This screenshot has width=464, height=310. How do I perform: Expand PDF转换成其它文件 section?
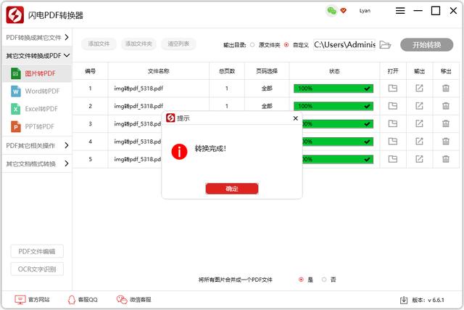click(37, 37)
